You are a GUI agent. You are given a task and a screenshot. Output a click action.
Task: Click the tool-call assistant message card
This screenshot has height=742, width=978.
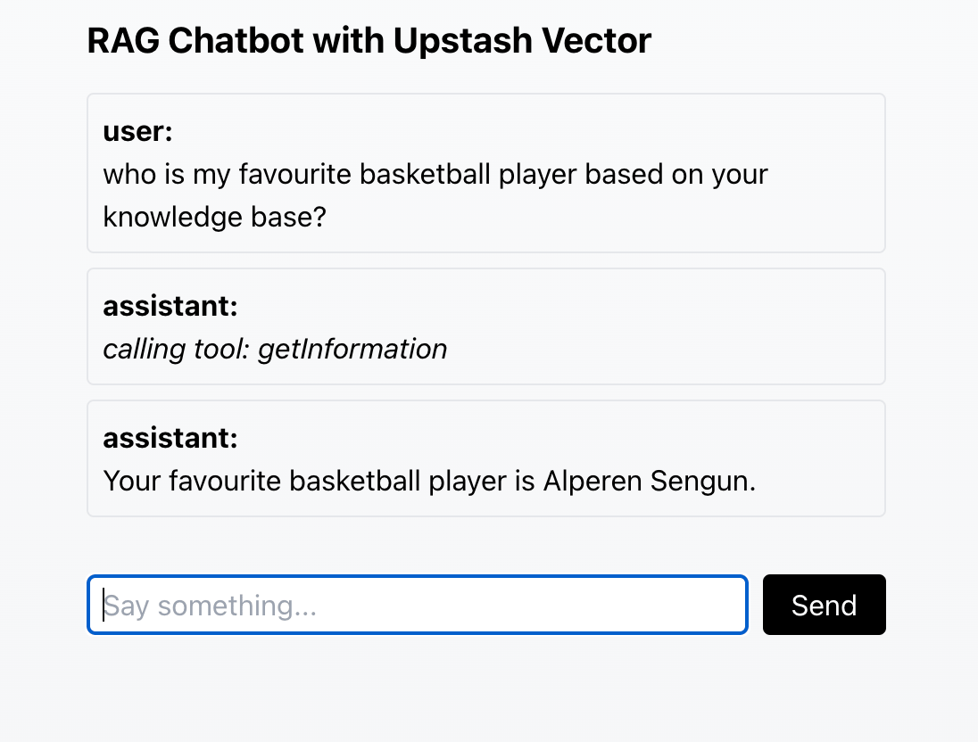[486, 326]
